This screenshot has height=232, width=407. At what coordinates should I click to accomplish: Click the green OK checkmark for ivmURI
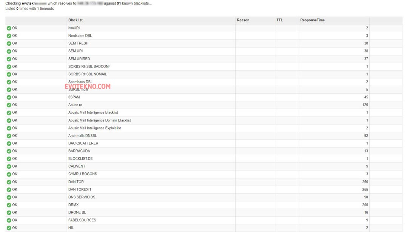(9, 28)
